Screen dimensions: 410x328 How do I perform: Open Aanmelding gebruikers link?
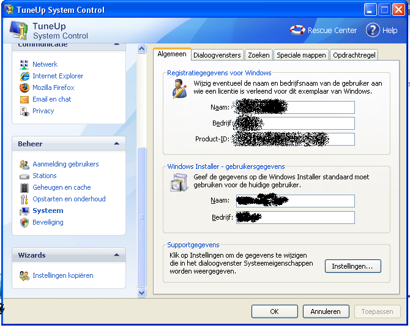coord(65,164)
